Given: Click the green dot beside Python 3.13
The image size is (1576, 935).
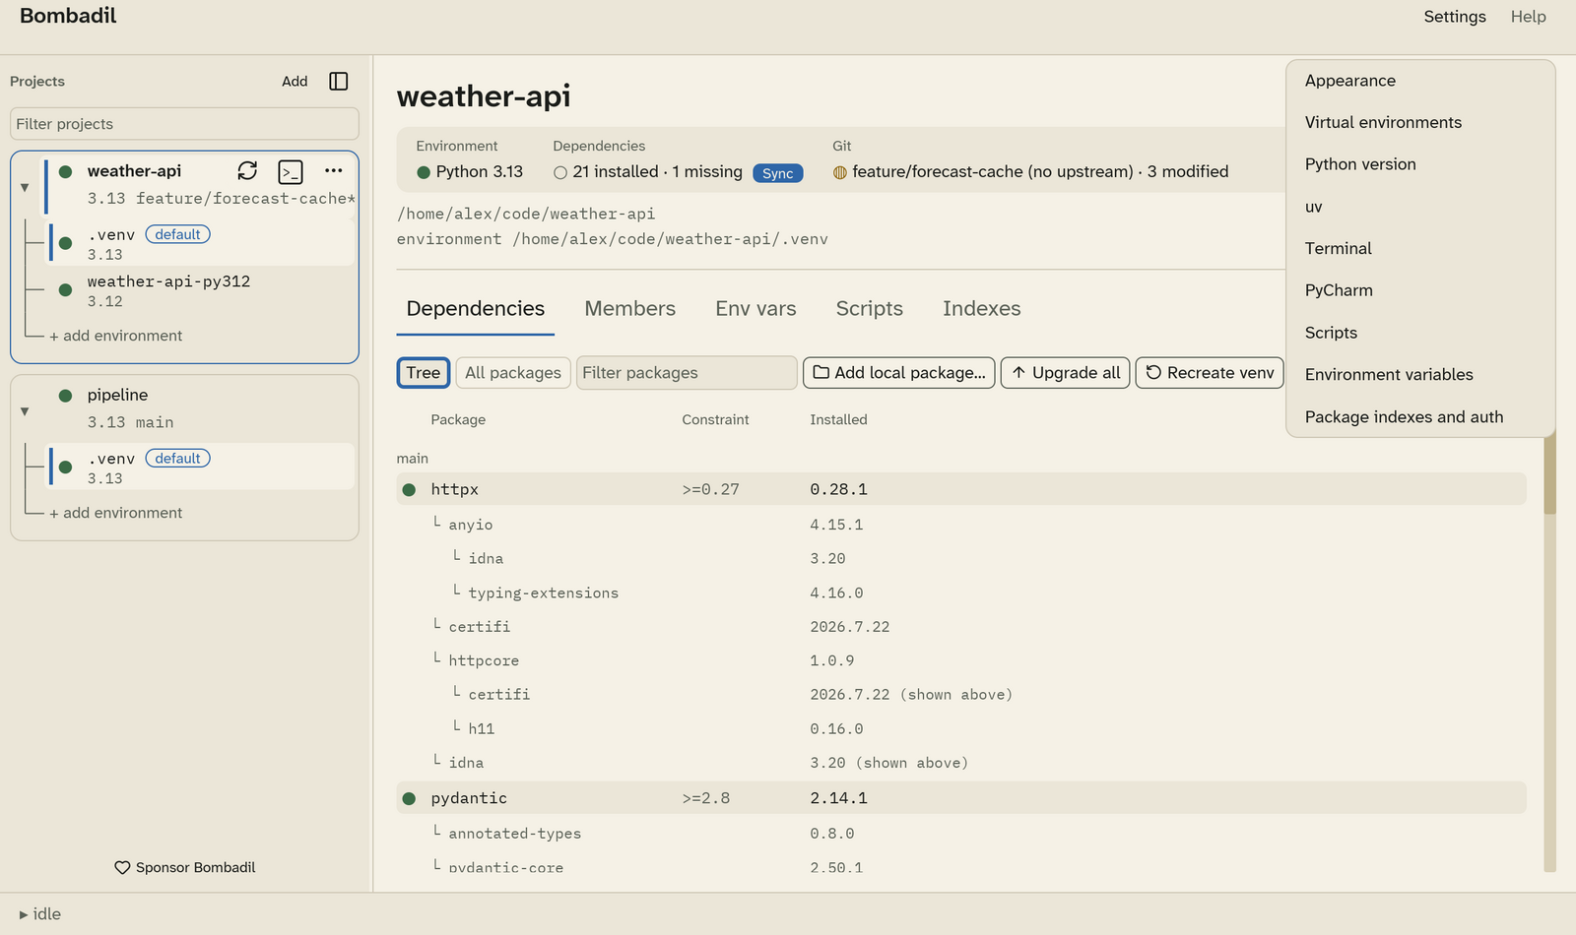Looking at the screenshot, I should click(424, 172).
